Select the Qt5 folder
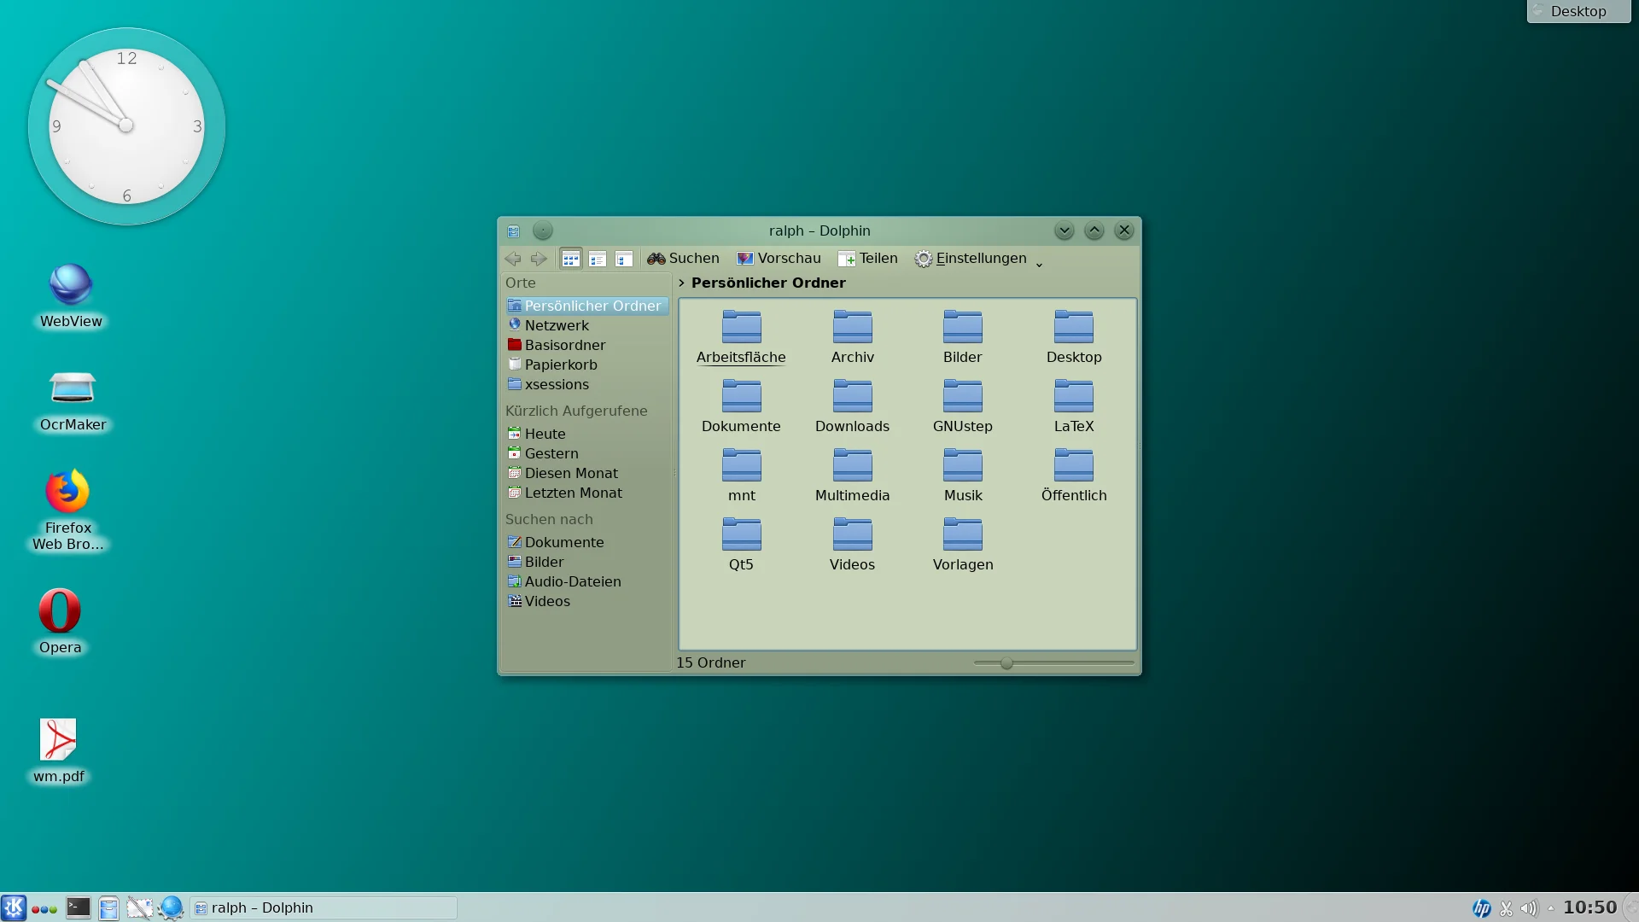This screenshot has width=1639, height=922. 741,545
